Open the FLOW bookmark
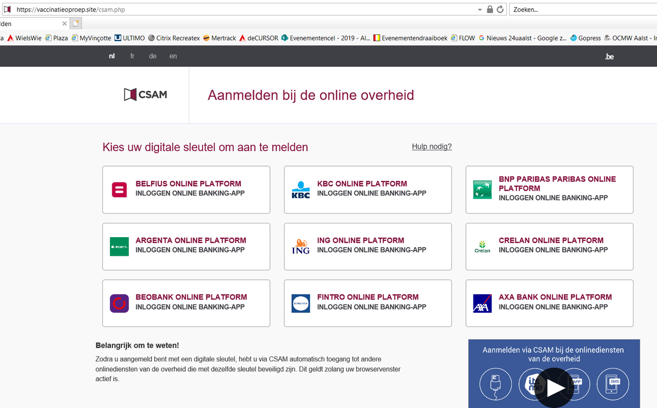Screen dimensions: 657x408 click(463, 38)
